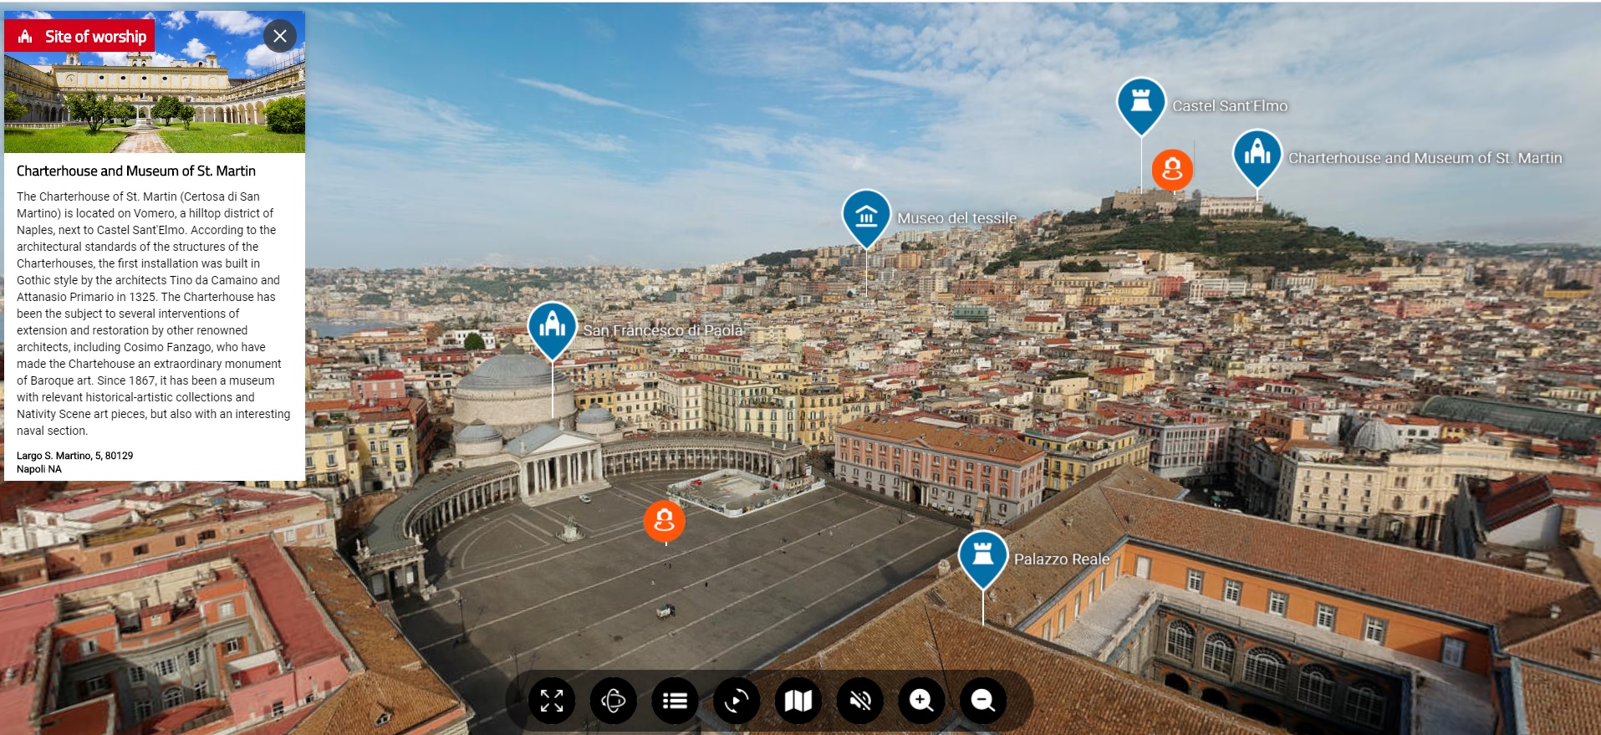The height and width of the screenshot is (735, 1601).
Task: Click the Charterhouse and Museum of St. Martin label
Action: pyautogui.click(x=1425, y=158)
